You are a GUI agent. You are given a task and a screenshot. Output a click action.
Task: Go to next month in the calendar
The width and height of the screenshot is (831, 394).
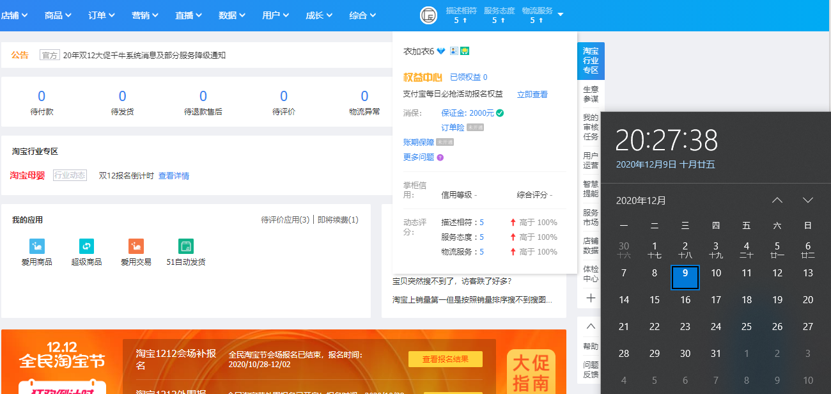pyautogui.click(x=808, y=200)
